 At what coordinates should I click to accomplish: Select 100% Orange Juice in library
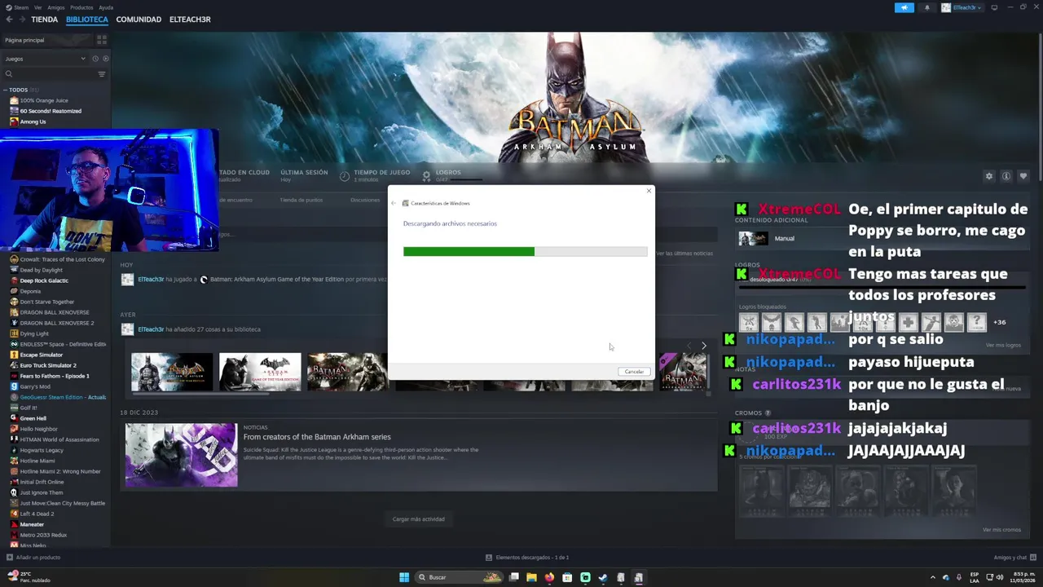pos(44,100)
